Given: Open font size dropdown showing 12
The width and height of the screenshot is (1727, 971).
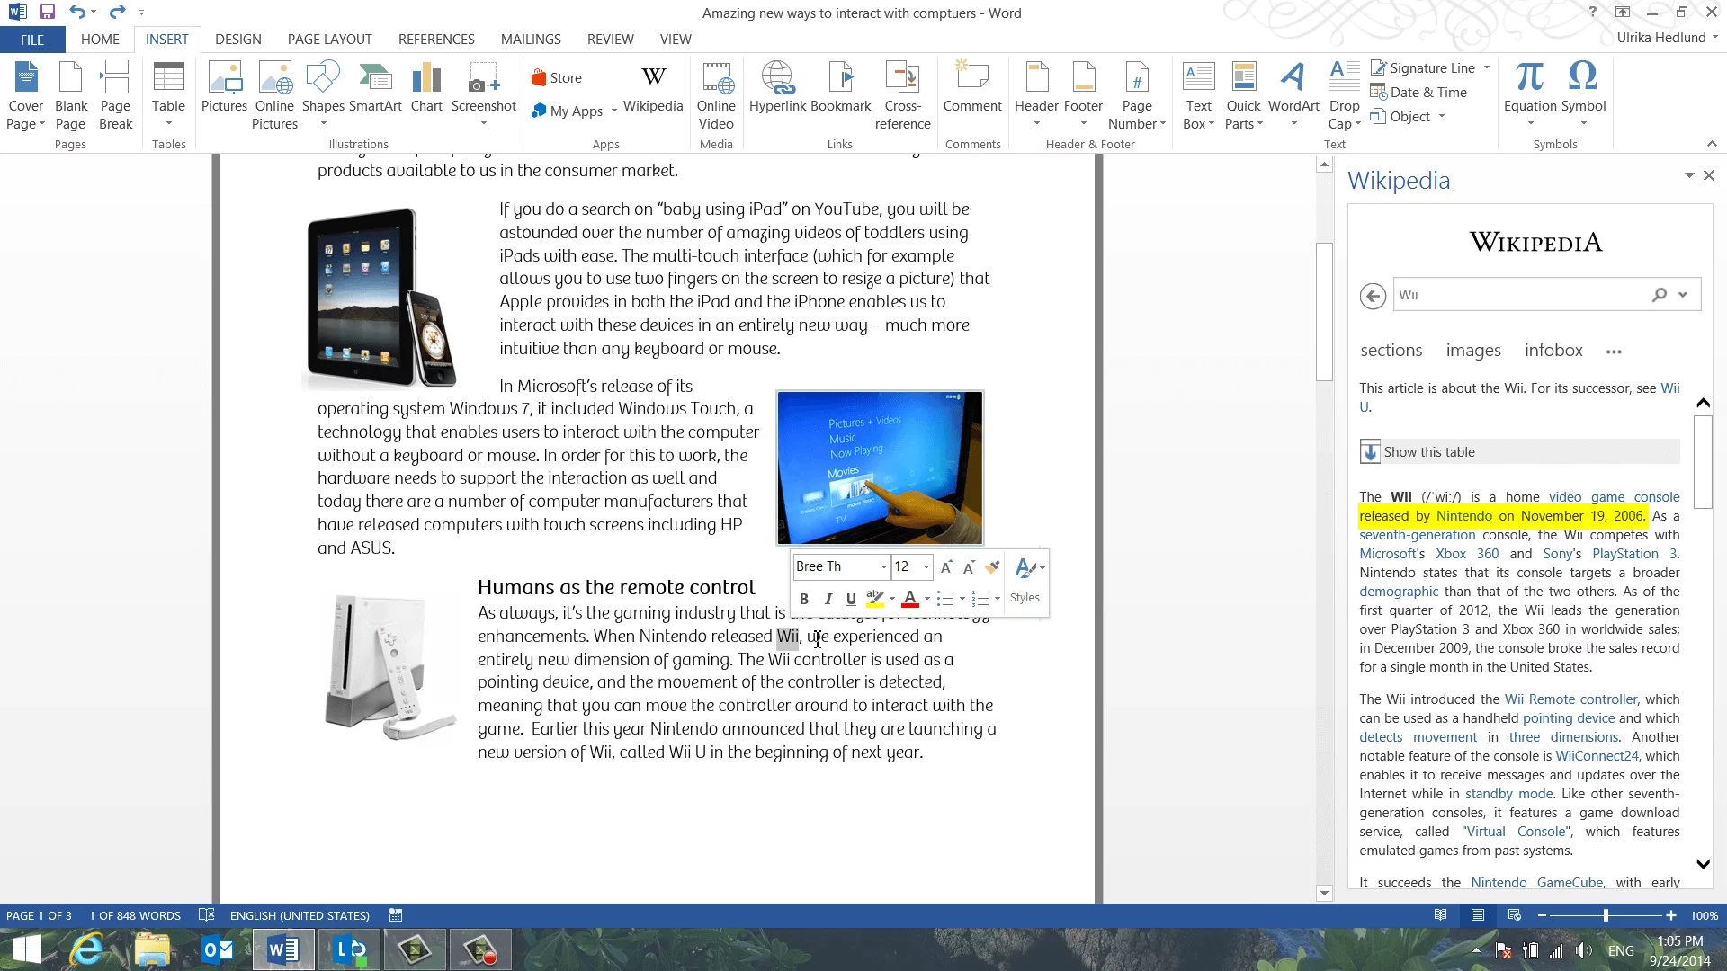Looking at the screenshot, I should pos(926,566).
